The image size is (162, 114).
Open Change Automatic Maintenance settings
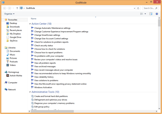pyautogui.click(x=52, y=28)
